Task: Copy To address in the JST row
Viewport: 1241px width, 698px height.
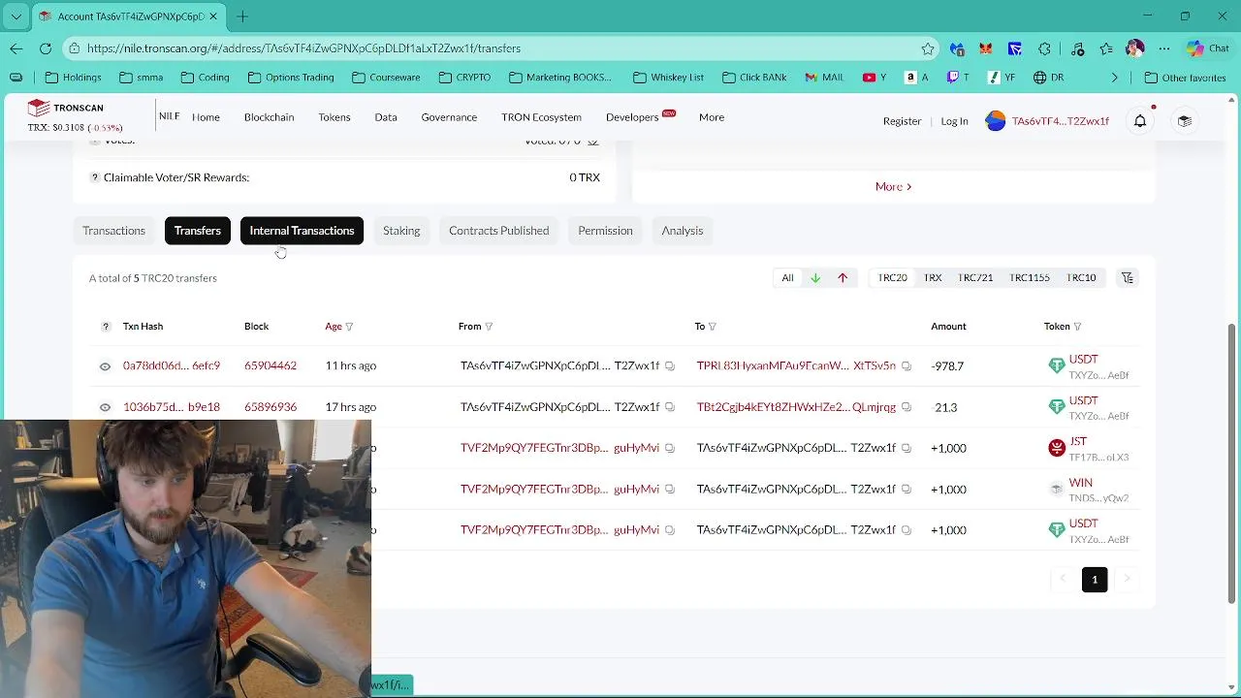Action: tap(906, 448)
